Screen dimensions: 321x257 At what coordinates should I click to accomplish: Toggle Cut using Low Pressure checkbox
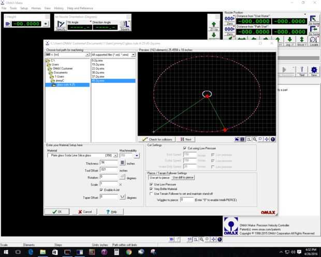(x=185, y=148)
